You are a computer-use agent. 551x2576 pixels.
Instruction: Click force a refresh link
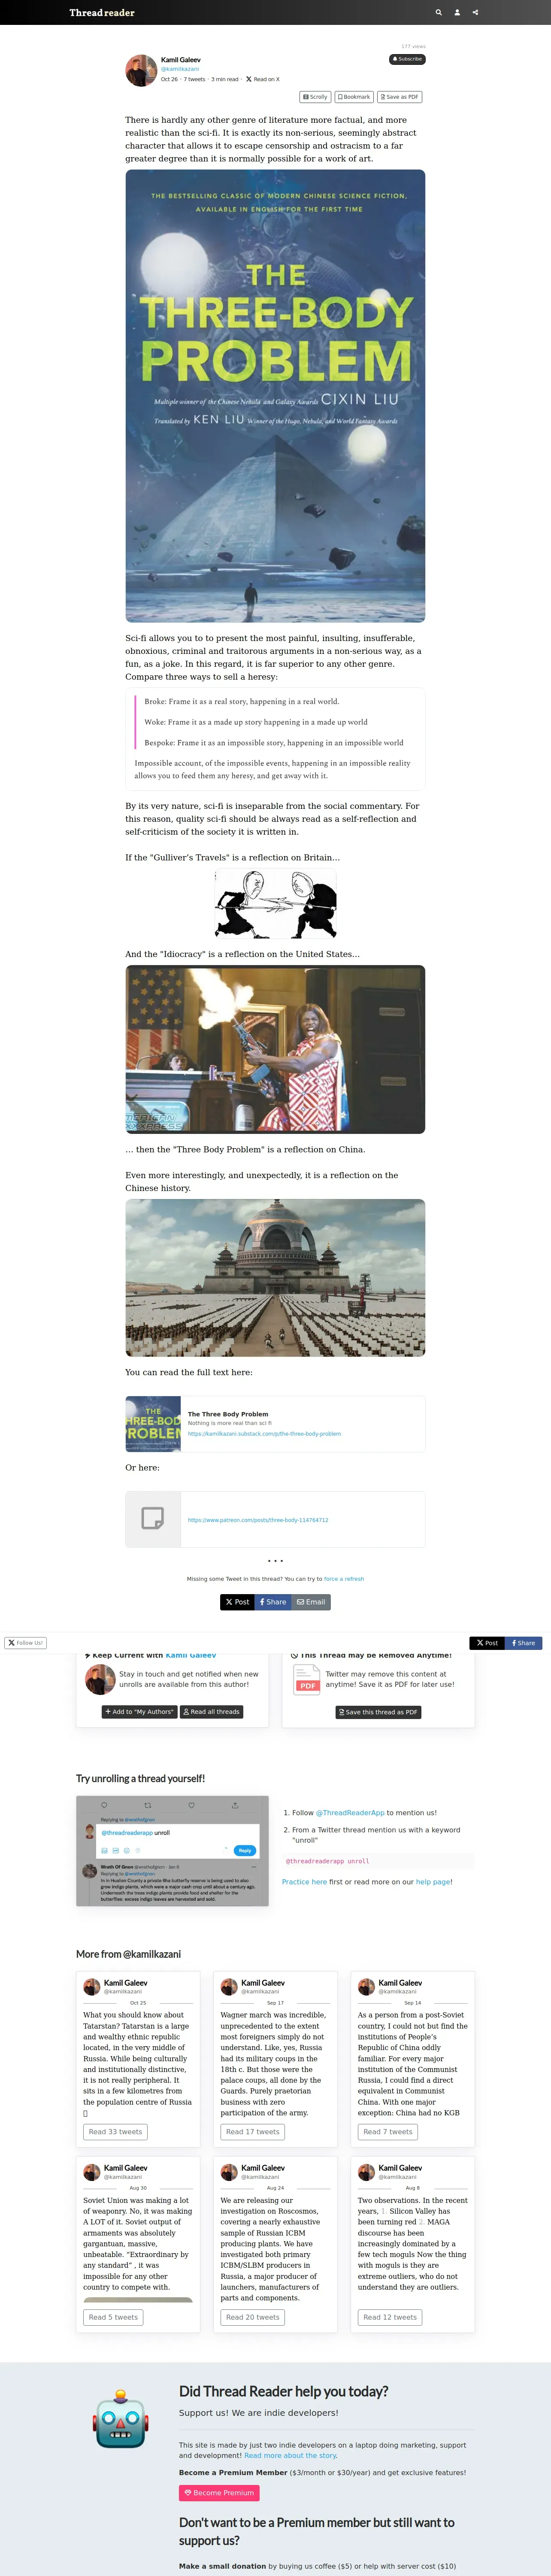click(x=344, y=1579)
